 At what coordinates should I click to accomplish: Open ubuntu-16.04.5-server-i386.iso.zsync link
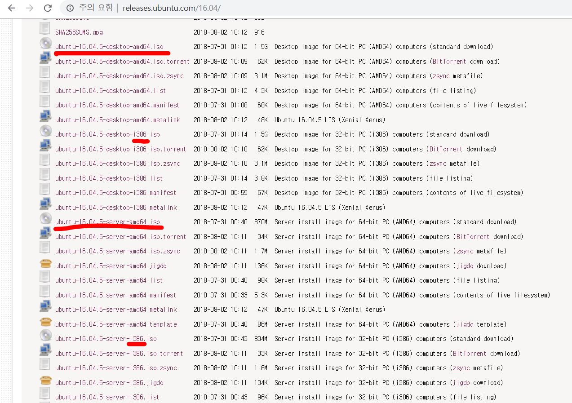coord(116,368)
